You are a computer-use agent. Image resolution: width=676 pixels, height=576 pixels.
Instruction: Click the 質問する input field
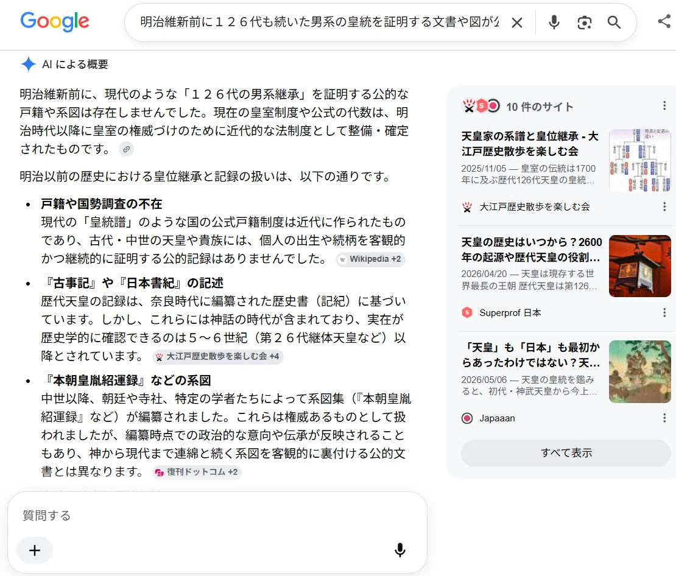pos(217,515)
